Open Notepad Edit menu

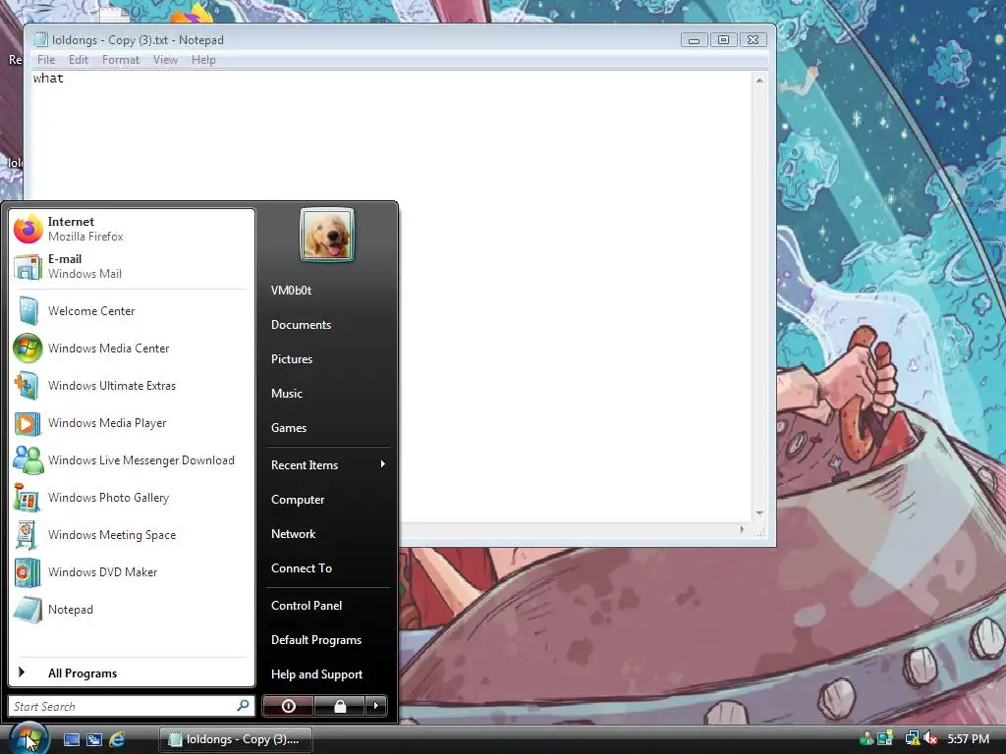click(79, 60)
